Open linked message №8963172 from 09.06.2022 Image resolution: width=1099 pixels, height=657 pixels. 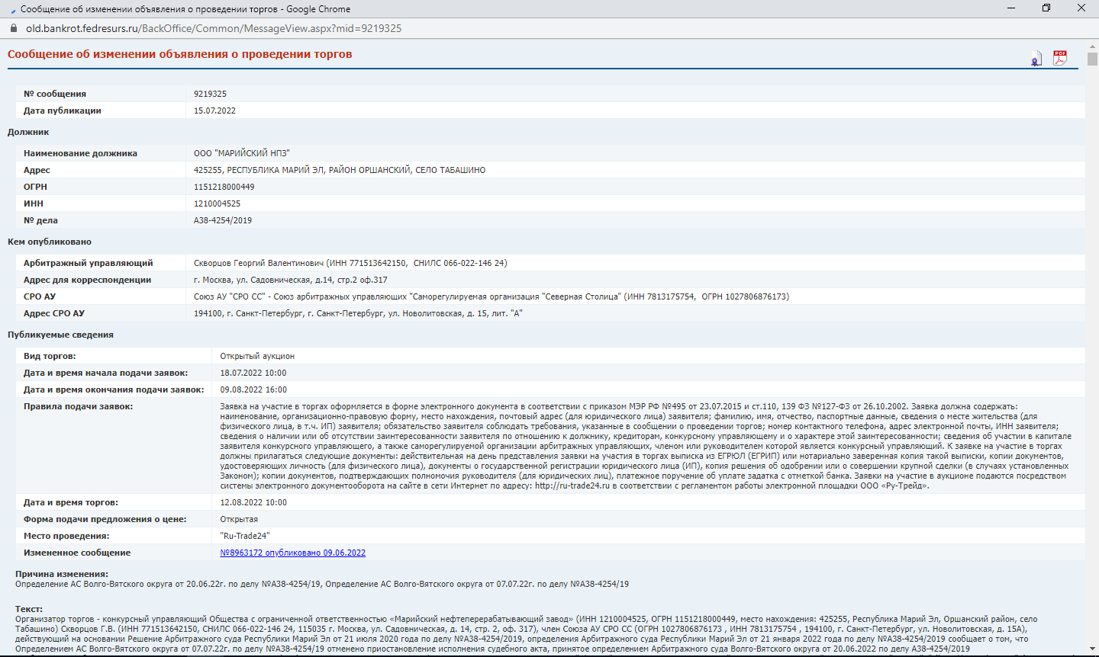292,553
